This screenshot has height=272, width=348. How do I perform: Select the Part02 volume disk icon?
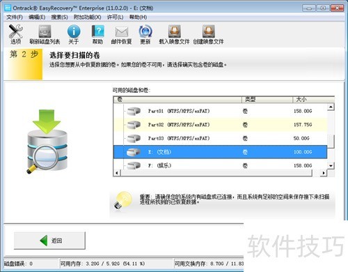coord(134,125)
